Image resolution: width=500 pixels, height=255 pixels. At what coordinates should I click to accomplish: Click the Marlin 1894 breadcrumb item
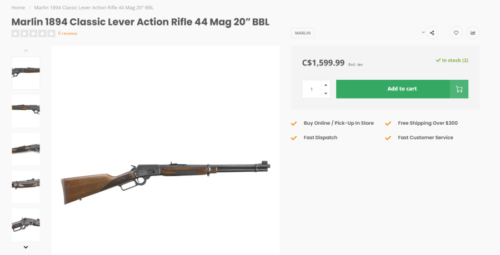pos(93,8)
